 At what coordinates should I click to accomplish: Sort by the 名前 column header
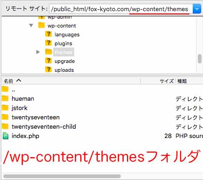tap(71, 81)
